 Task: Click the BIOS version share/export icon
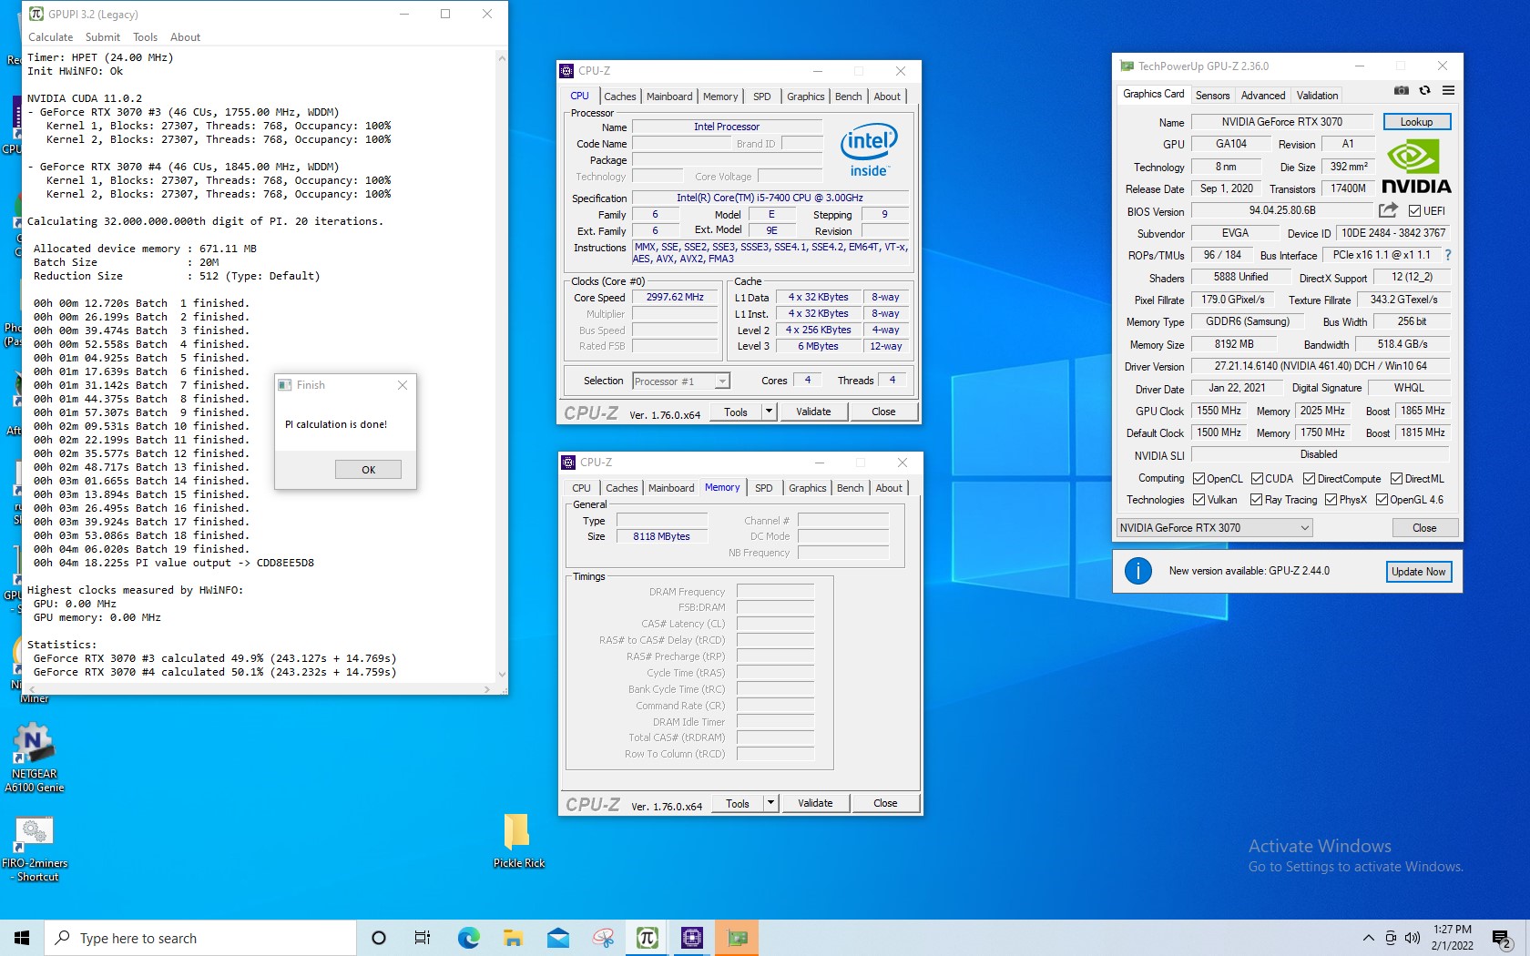tap(1388, 210)
